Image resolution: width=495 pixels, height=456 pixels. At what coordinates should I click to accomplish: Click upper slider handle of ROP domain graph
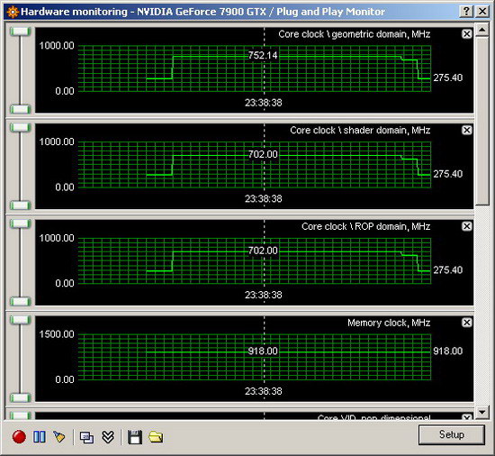[x=20, y=223]
